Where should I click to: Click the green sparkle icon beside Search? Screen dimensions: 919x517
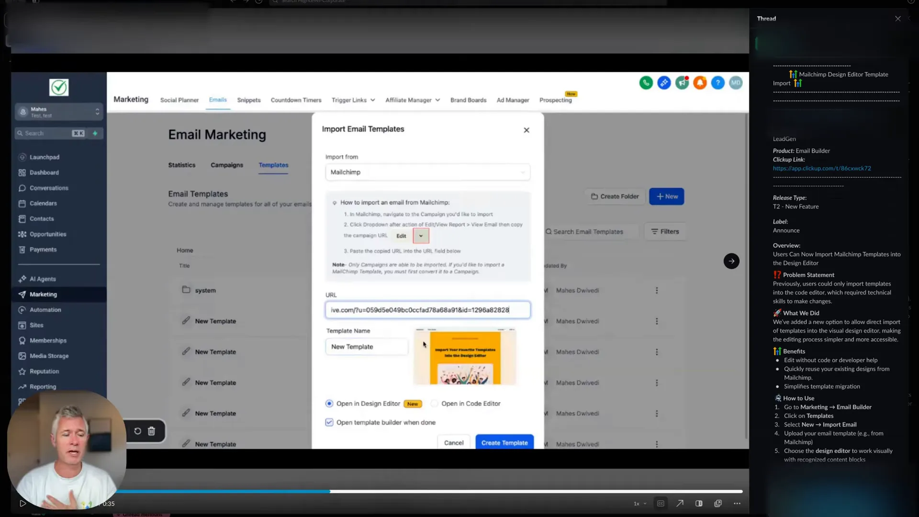click(x=95, y=134)
